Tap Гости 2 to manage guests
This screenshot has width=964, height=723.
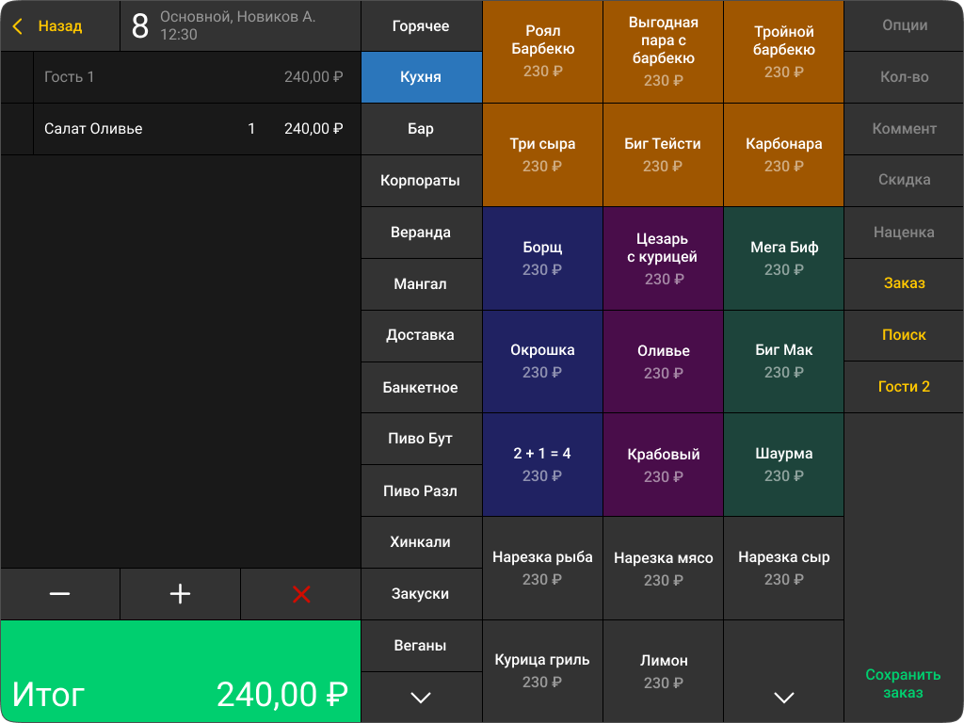pyautogui.click(x=903, y=387)
